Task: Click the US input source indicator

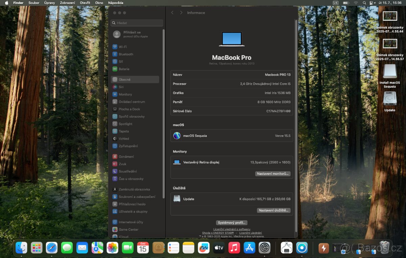Action: [336, 3]
